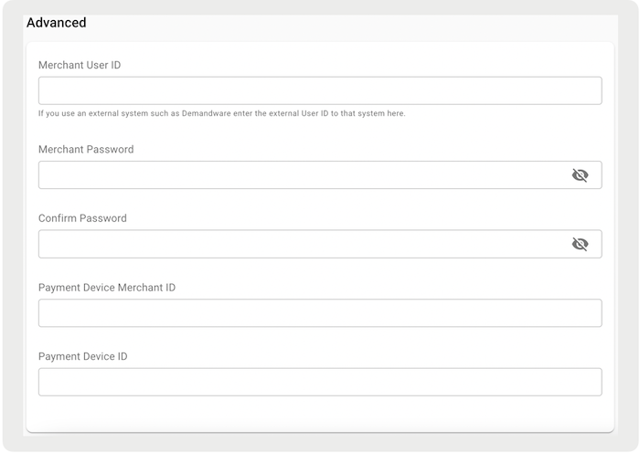Click the 'Advanced' section heading
Screen dimensions: 640x453
(57, 23)
